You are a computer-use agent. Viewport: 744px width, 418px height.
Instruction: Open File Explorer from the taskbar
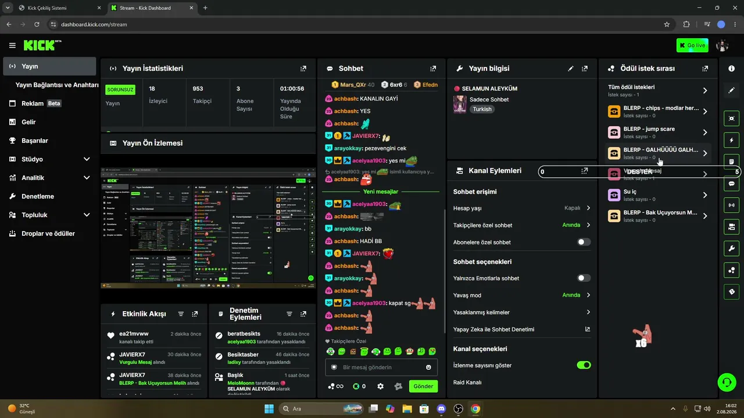407,409
